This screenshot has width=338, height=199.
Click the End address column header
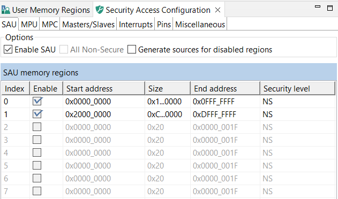pos(226,88)
